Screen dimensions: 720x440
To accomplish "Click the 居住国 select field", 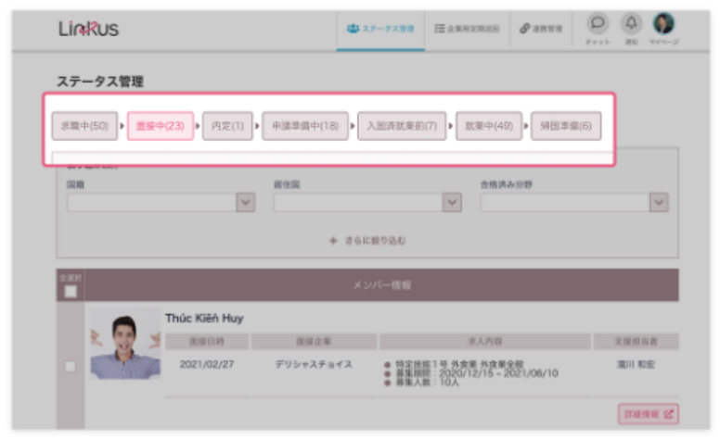I will [367, 202].
